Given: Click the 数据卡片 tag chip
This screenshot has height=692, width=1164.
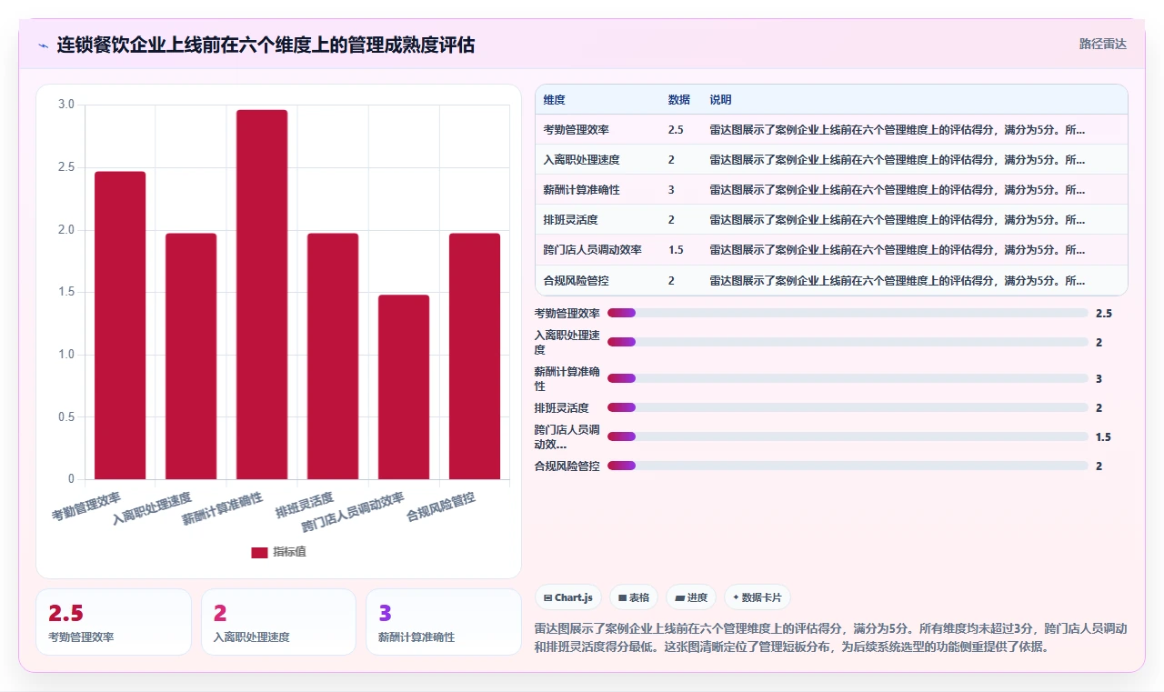Looking at the screenshot, I should point(758,597).
